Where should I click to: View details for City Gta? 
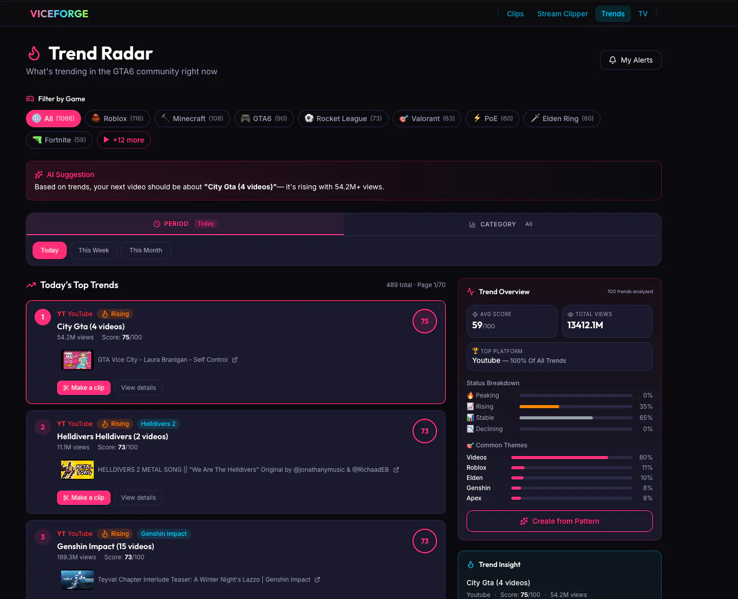click(139, 388)
